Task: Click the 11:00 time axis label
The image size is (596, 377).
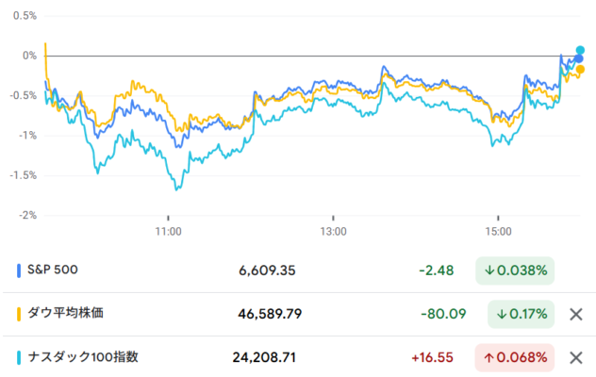Action: (168, 231)
